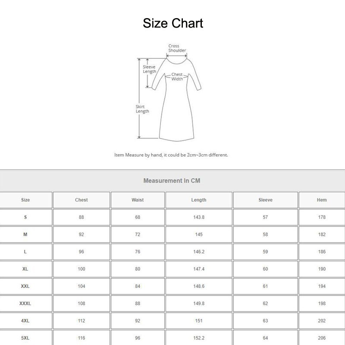Select the Size column header

25,200
